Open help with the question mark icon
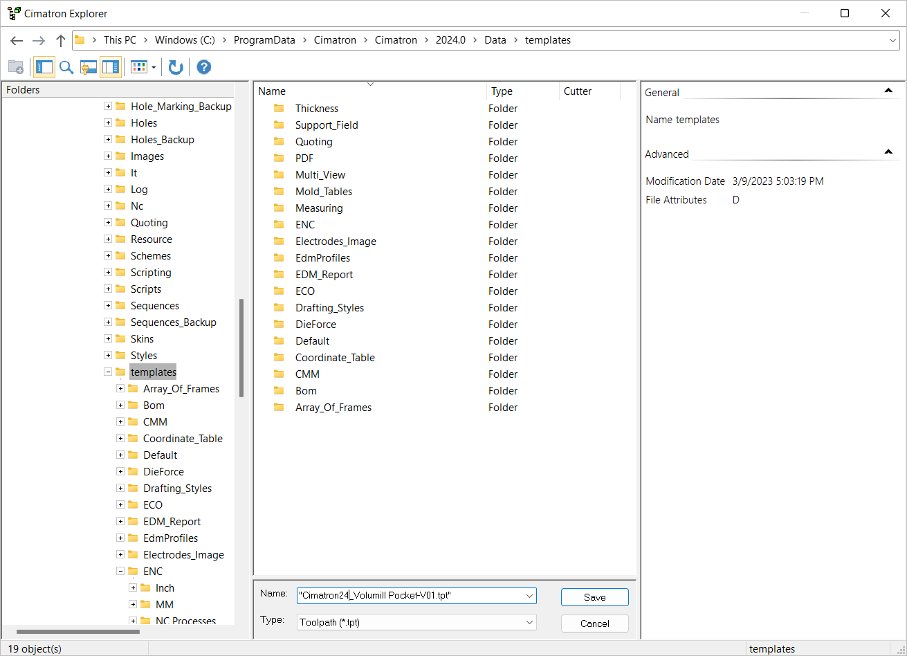 click(203, 67)
